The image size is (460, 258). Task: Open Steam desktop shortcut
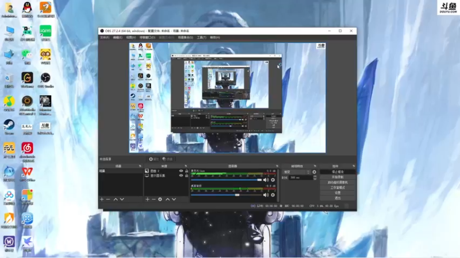(9, 127)
